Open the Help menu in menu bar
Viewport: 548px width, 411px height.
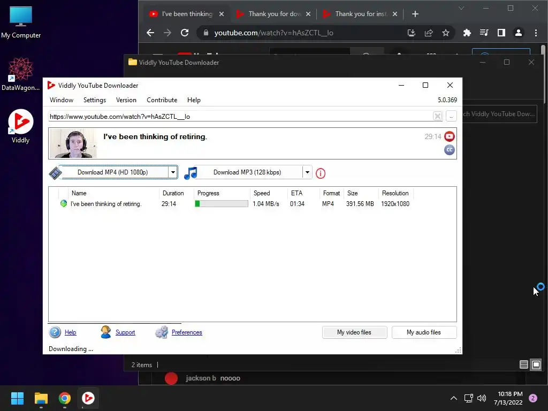click(x=194, y=100)
